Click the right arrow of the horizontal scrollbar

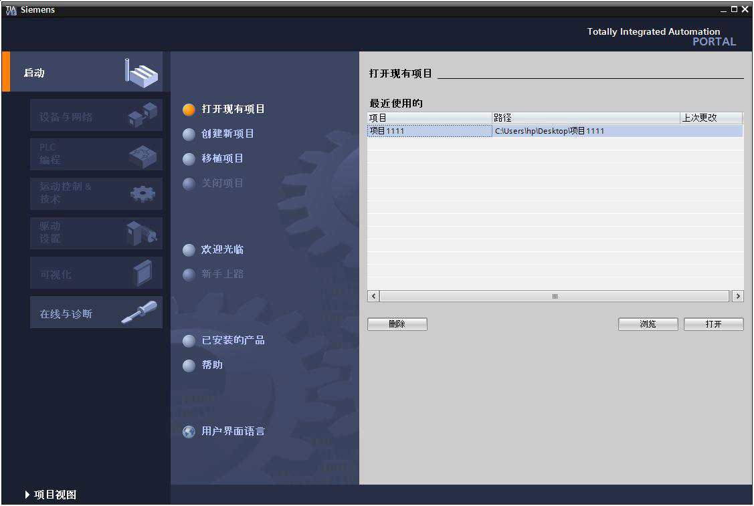[x=738, y=296]
